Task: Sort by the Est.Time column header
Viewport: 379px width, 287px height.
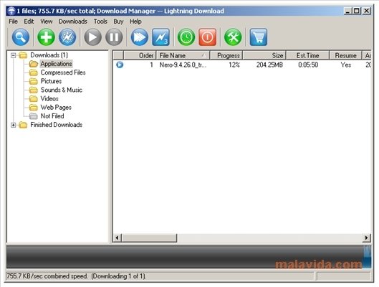Action: coord(307,55)
